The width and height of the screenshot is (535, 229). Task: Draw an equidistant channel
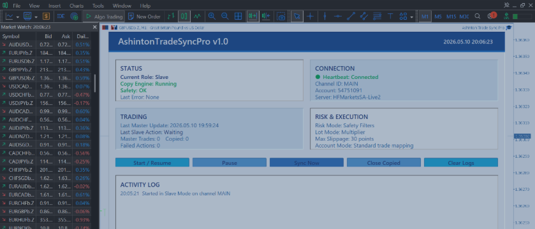364,16
